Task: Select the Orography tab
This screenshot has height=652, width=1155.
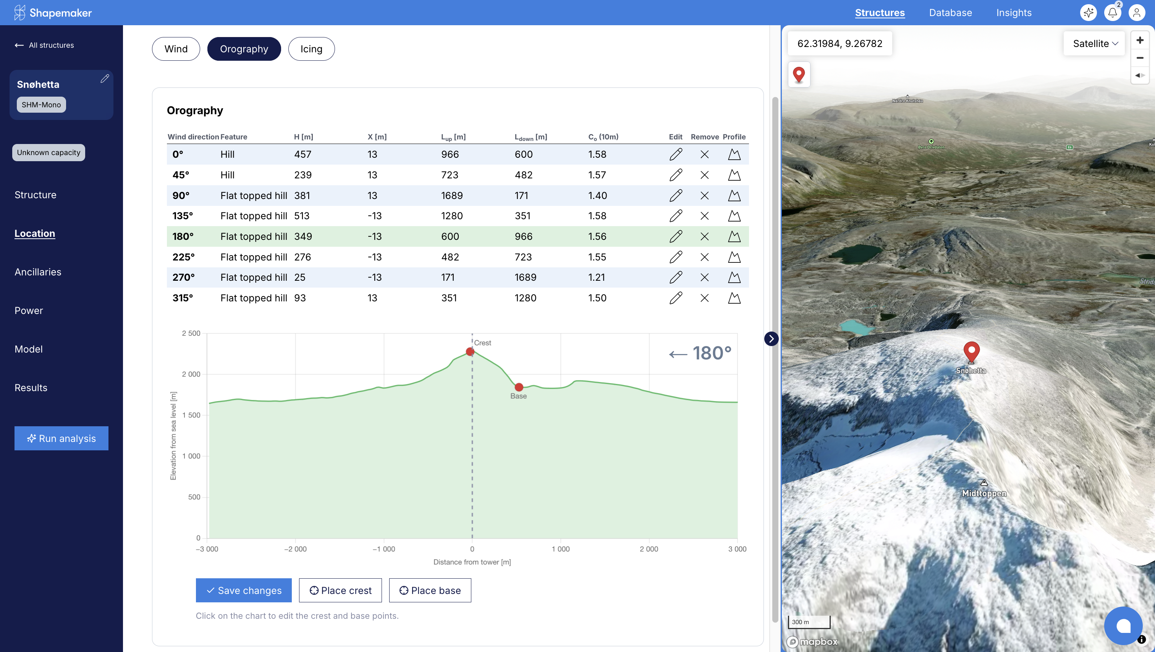Action: coord(244,49)
